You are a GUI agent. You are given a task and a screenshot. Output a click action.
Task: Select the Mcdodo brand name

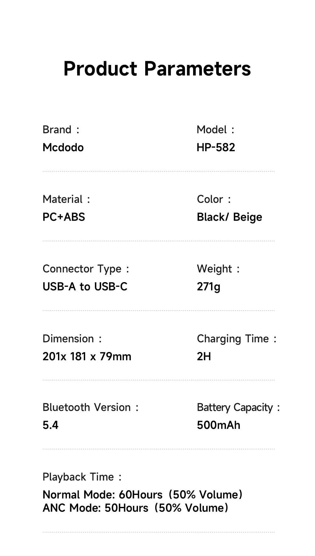pos(63,147)
